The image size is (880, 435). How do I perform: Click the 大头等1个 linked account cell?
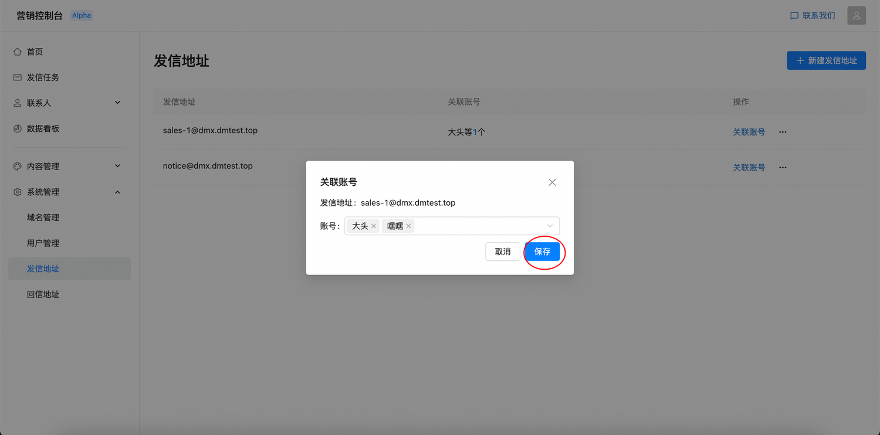(x=466, y=132)
